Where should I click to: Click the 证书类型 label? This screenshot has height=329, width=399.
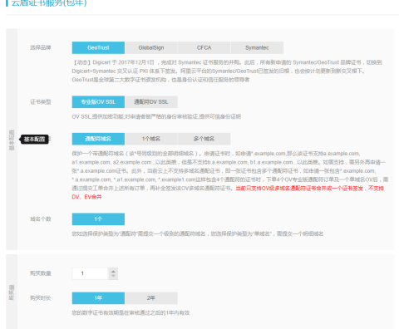(41, 102)
